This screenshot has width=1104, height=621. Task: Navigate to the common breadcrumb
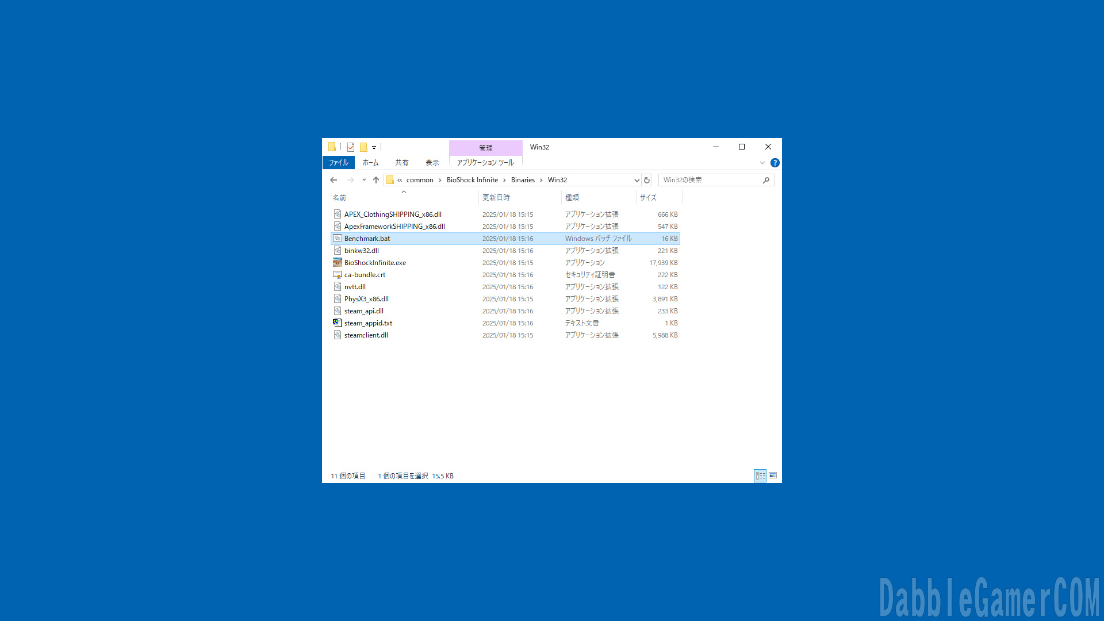(420, 180)
